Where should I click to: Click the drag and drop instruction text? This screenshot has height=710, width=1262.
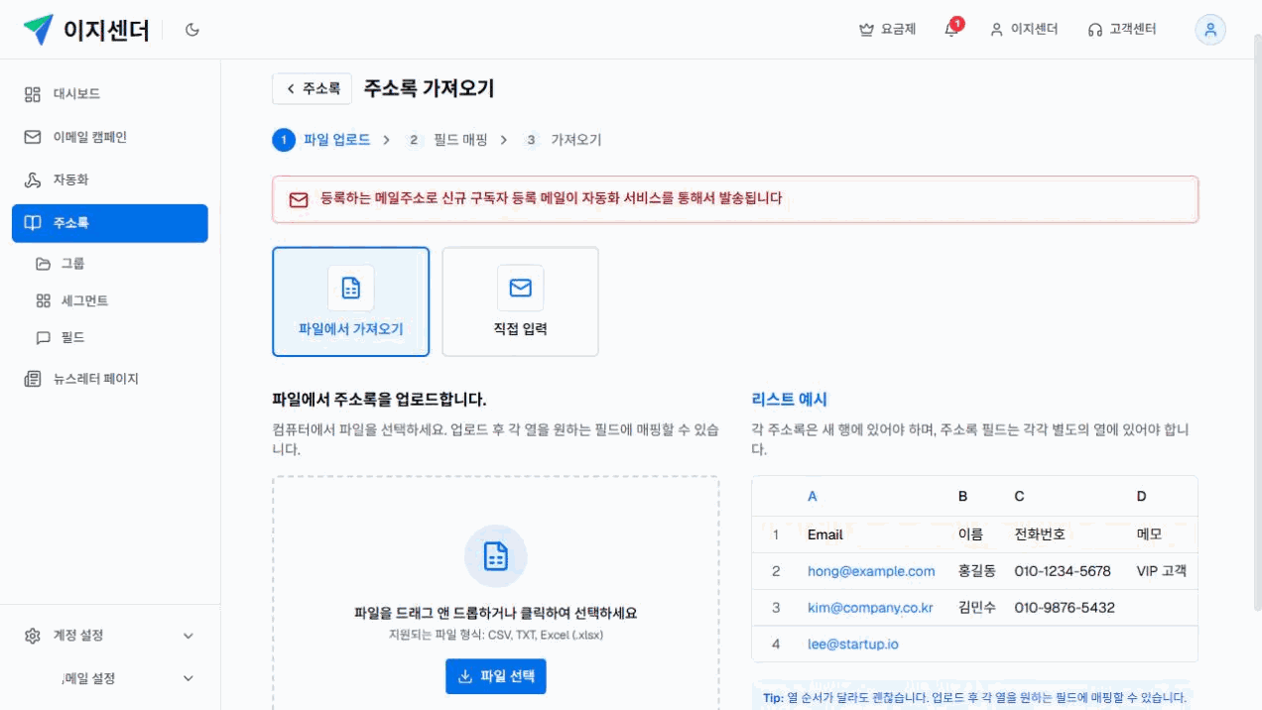click(495, 614)
